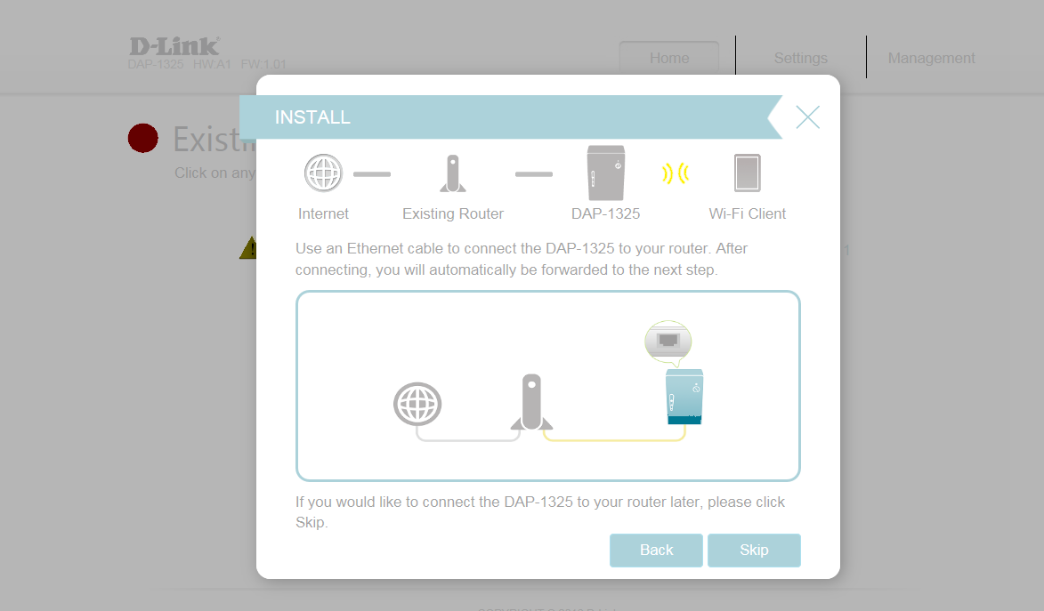
Task: Click the Skip button
Action: pyautogui.click(x=754, y=551)
